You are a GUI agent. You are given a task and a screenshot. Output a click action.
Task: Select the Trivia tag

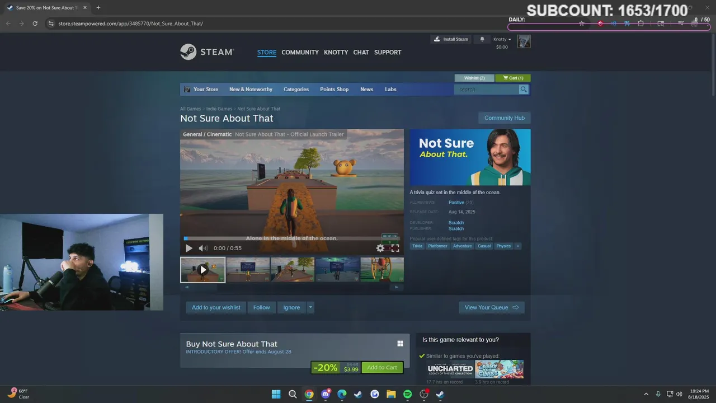click(417, 246)
